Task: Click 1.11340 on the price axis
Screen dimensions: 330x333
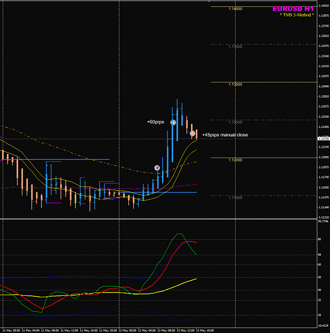Action: coord(324,207)
